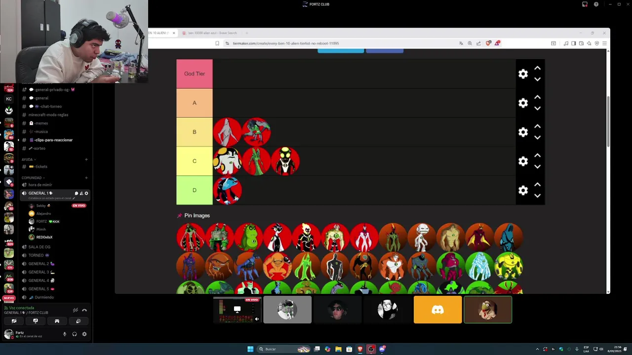Move God Tier row down with arrow
Screen dimensions: 632x355
point(537,79)
